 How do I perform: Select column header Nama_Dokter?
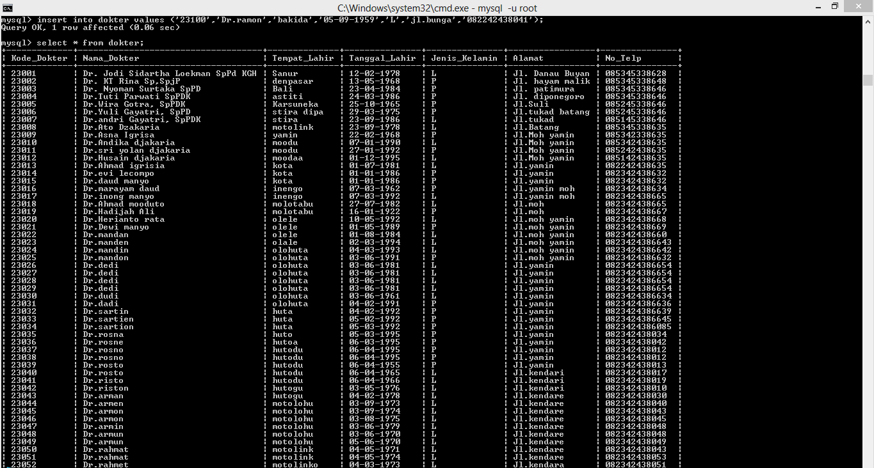[111, 58]
